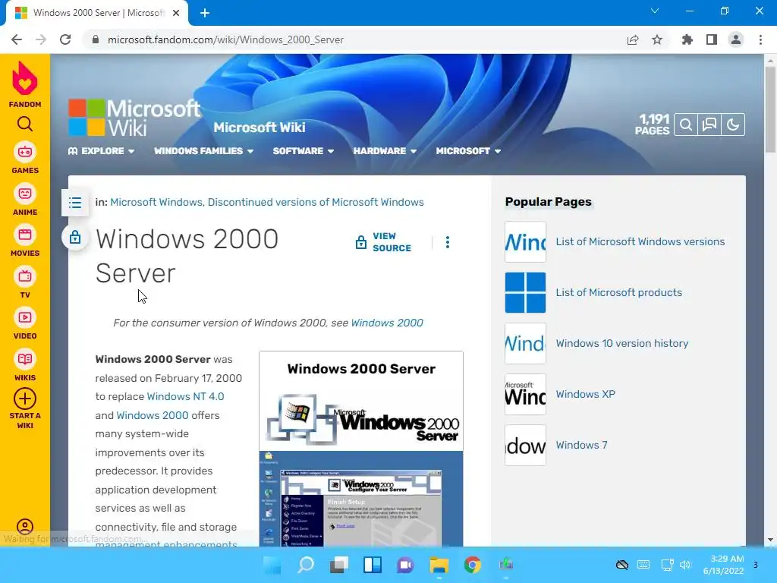Expand the Windows Families menu
The image size is (777, 583).
(x=203, y=151)
